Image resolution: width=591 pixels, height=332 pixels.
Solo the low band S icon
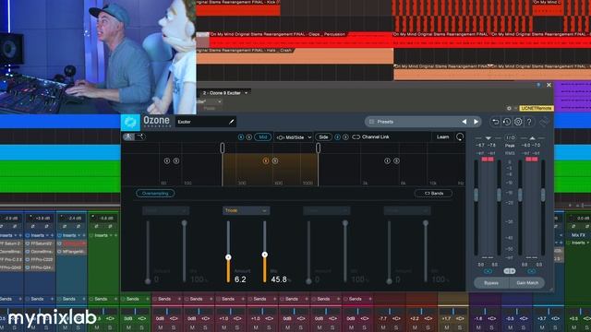coord(176,160)
